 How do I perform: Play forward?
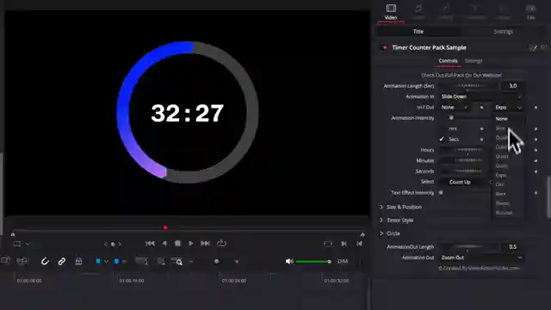pos(191,243)
